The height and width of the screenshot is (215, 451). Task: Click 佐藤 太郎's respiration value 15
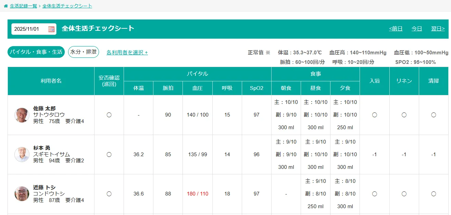click(x=227, y=115)
